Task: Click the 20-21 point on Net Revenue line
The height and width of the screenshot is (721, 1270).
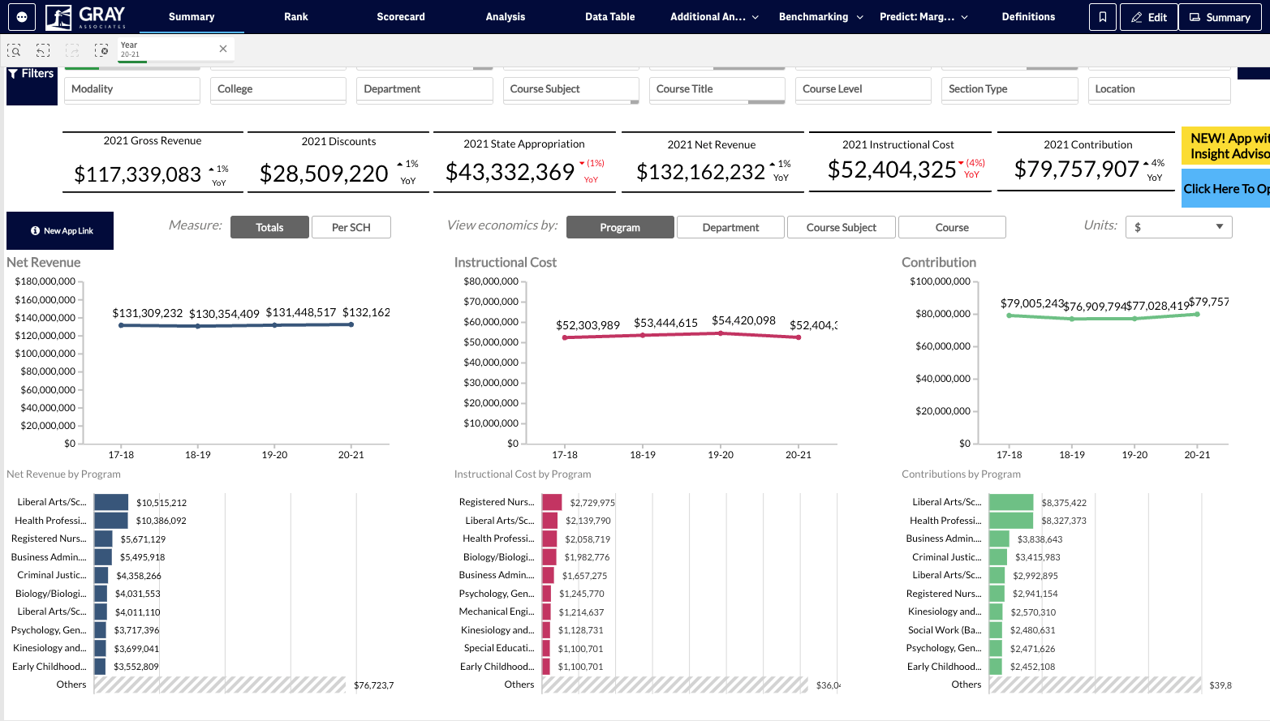Action: (351, 324)
